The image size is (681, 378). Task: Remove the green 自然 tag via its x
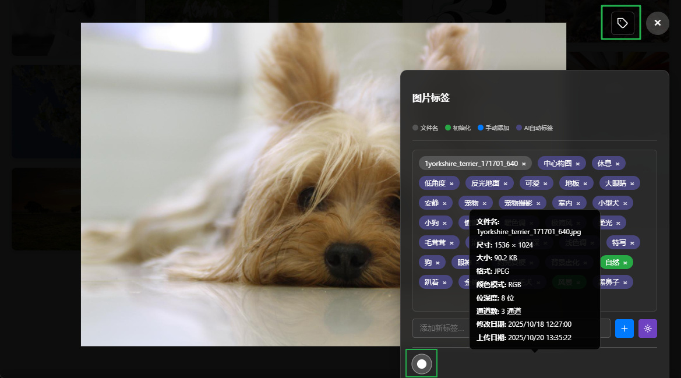[625, 263]
